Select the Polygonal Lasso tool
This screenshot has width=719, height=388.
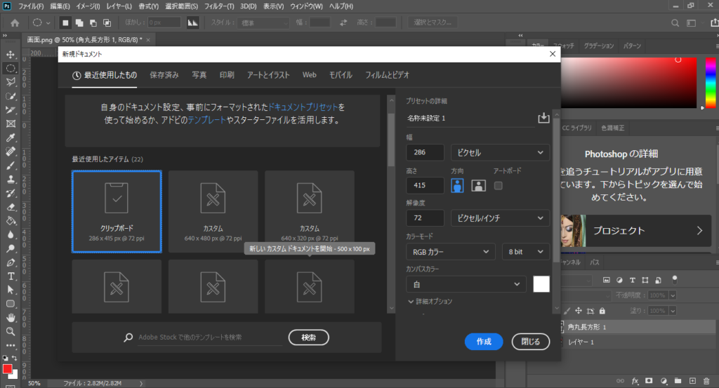click(x=11, y=82)
